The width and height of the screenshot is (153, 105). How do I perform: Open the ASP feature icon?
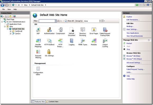point(38,31)
